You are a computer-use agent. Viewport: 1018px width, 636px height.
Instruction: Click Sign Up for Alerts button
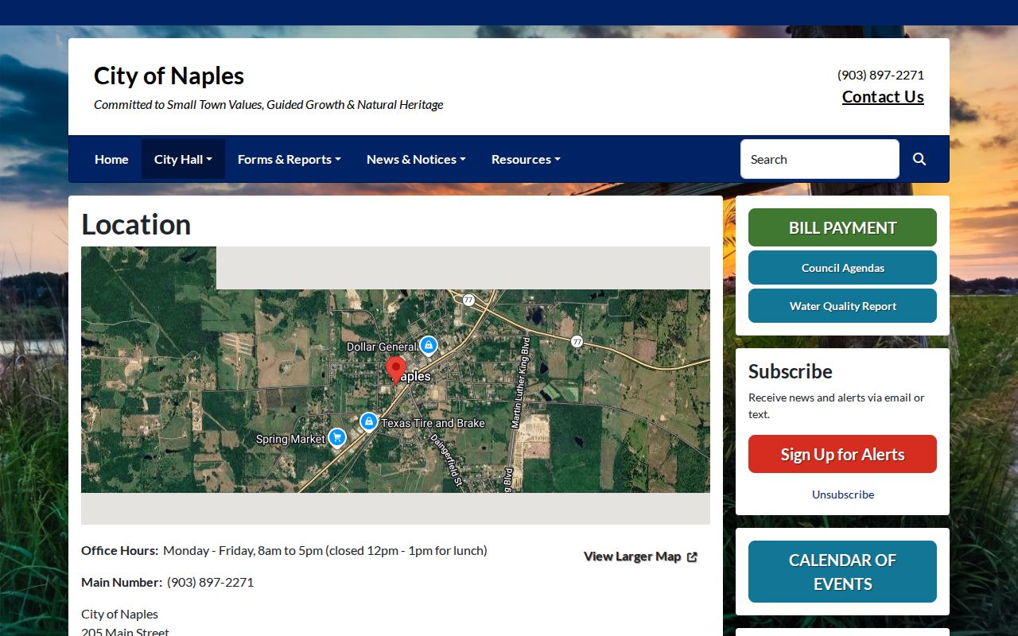click(842, 454)
